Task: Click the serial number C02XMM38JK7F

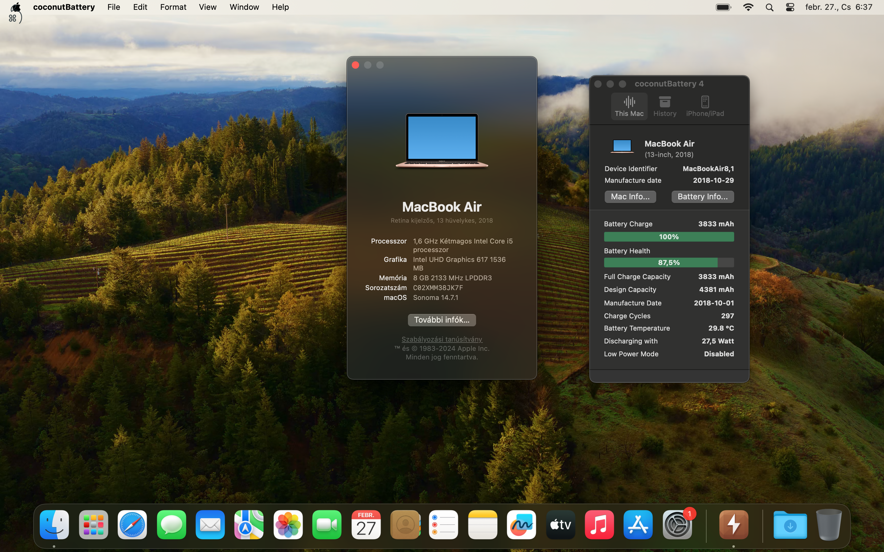Action: 438,288
